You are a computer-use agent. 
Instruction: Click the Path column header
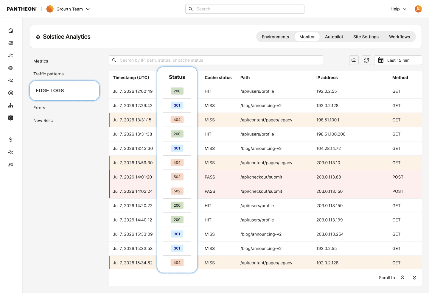pyautogui.click(x=245, y=78)
